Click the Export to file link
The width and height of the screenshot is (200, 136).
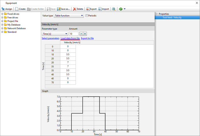click(87, 38)
